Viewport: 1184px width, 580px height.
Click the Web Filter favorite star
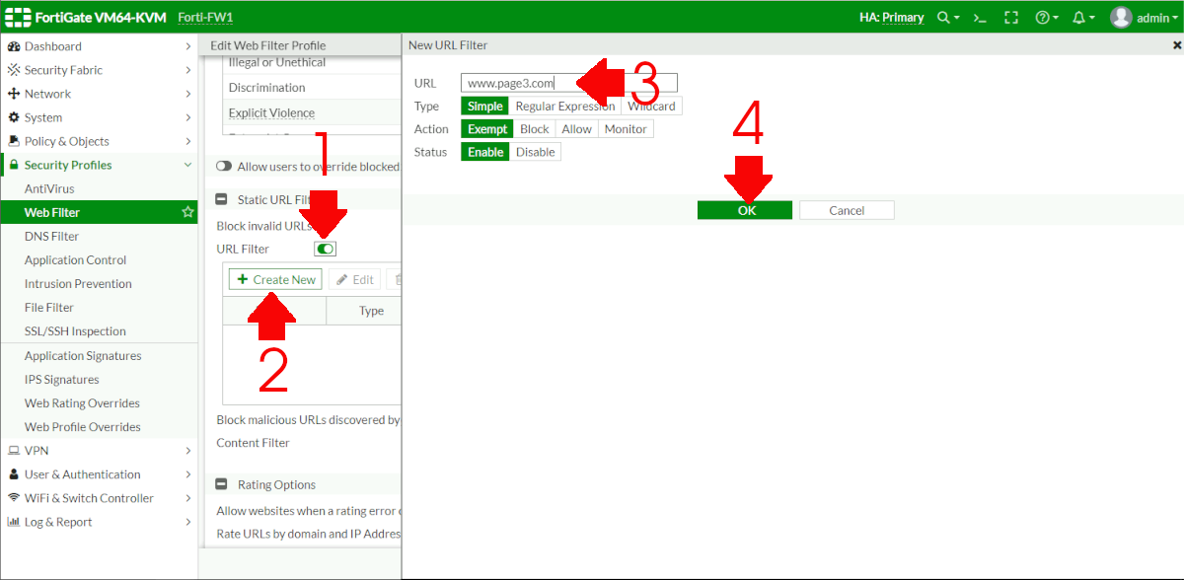click(187, 212)
